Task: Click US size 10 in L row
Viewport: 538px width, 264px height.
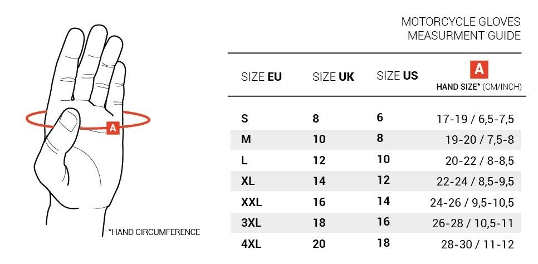Action: click(383, 160)
